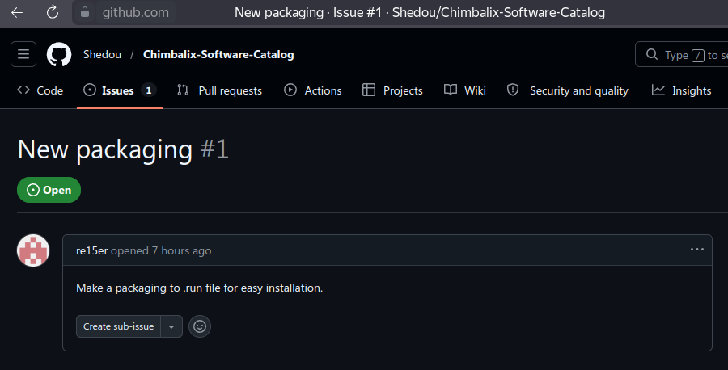Go to GitHub homepage via Octocat logo
The image size is (728, 370).
pyautogui.click(x=59, y=54)
